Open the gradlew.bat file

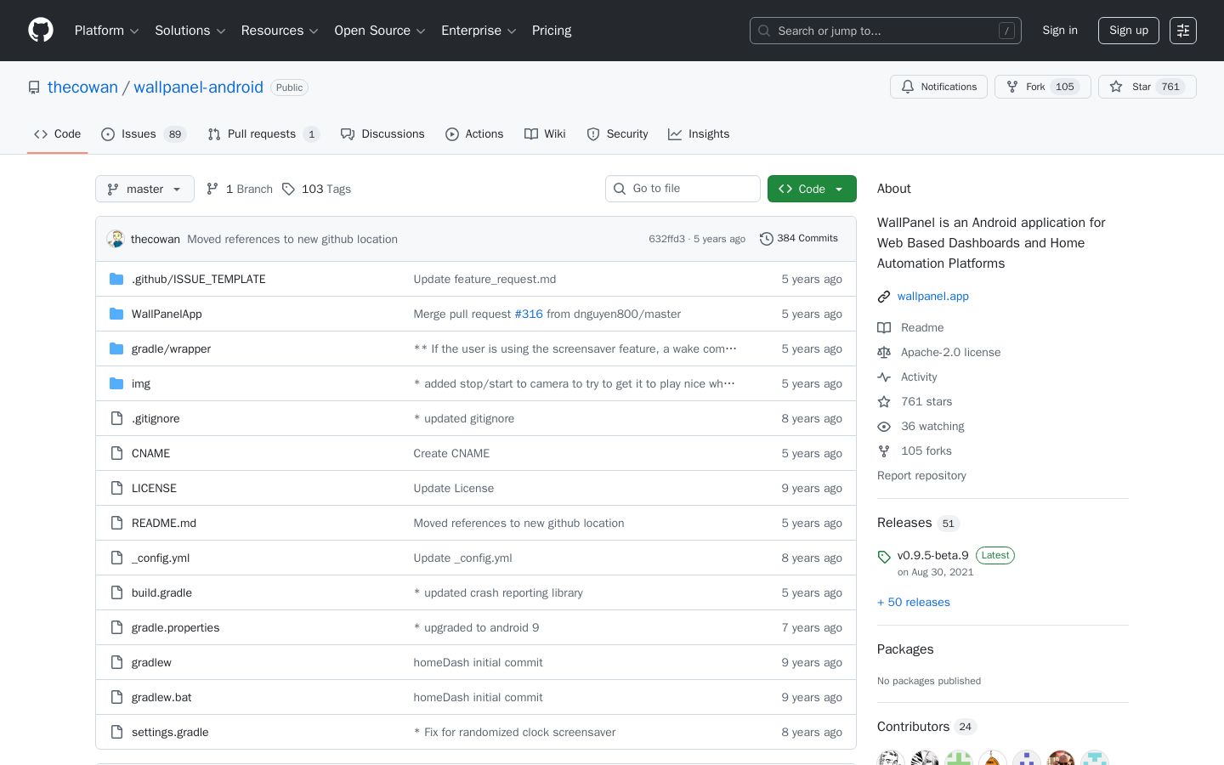tap(161, 698)
